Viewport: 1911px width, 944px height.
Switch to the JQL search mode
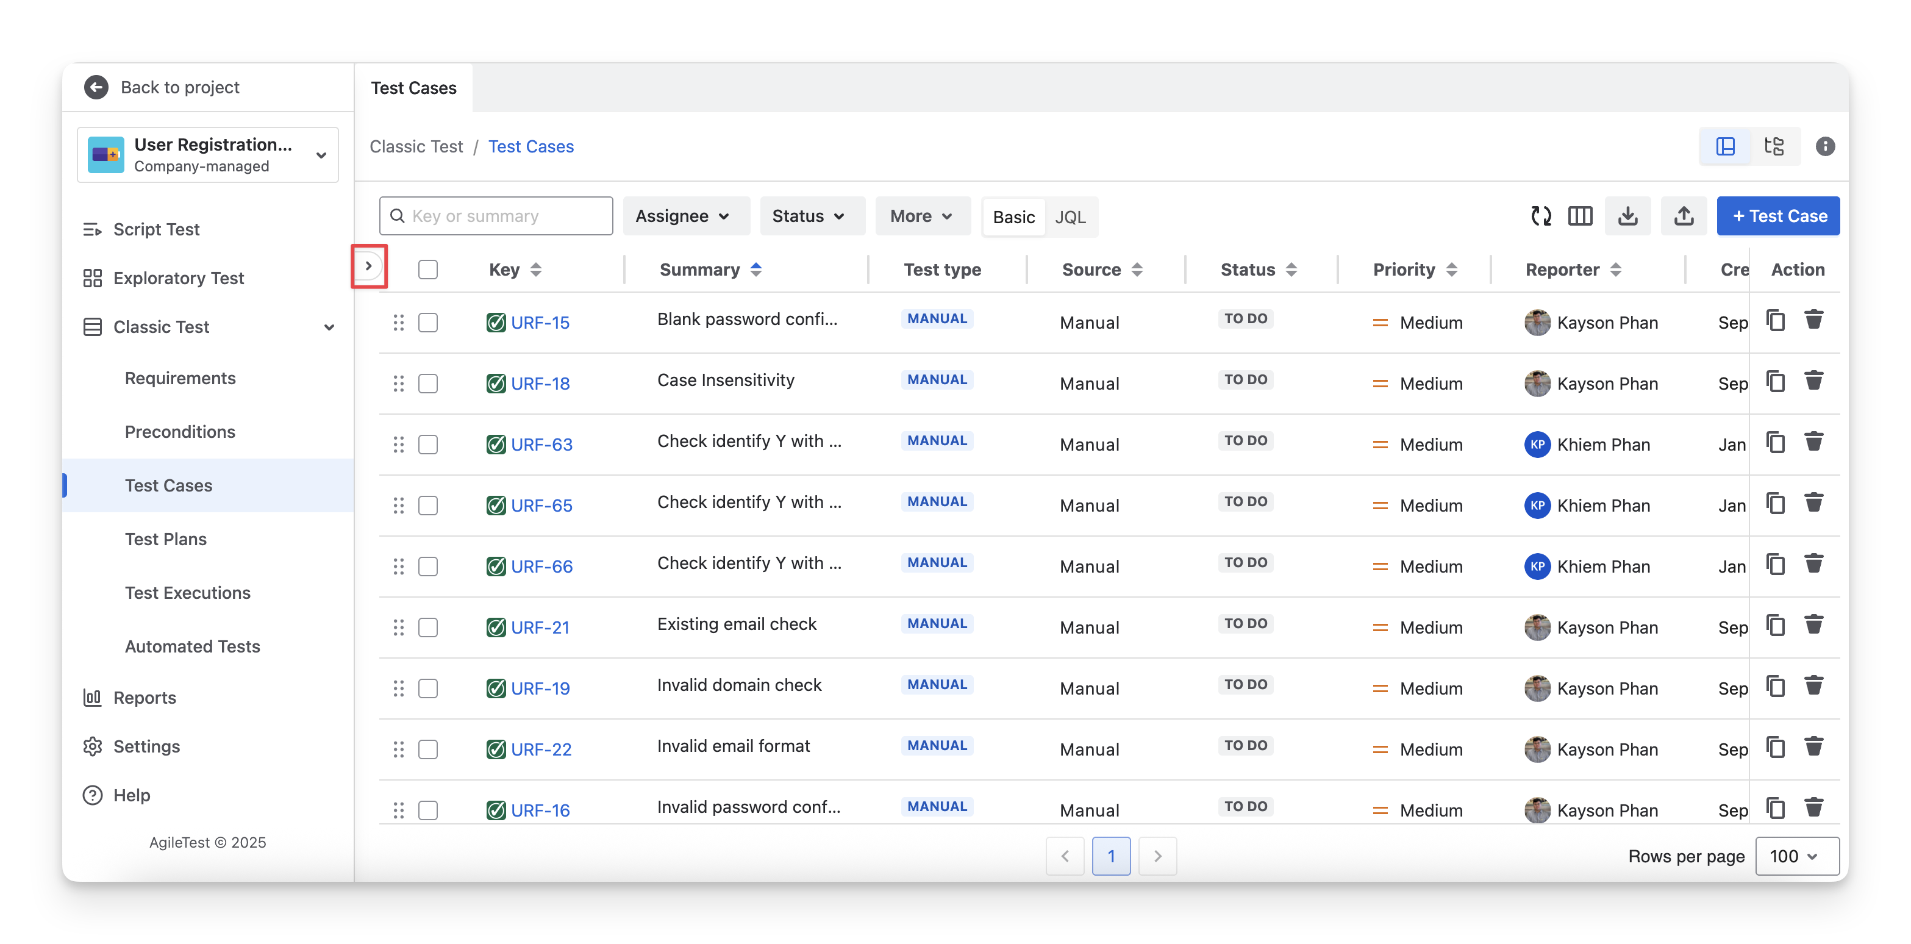1070,216
